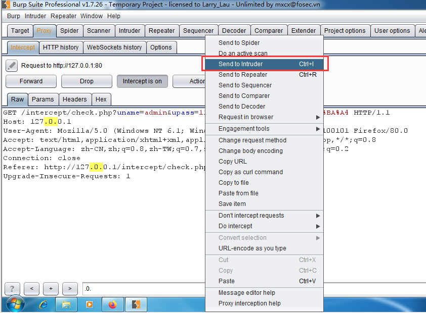The height and width of the screenshot is (313, 426).
Task: Select 'Send to Decoder' entry
Action: (x=264, y=106)
